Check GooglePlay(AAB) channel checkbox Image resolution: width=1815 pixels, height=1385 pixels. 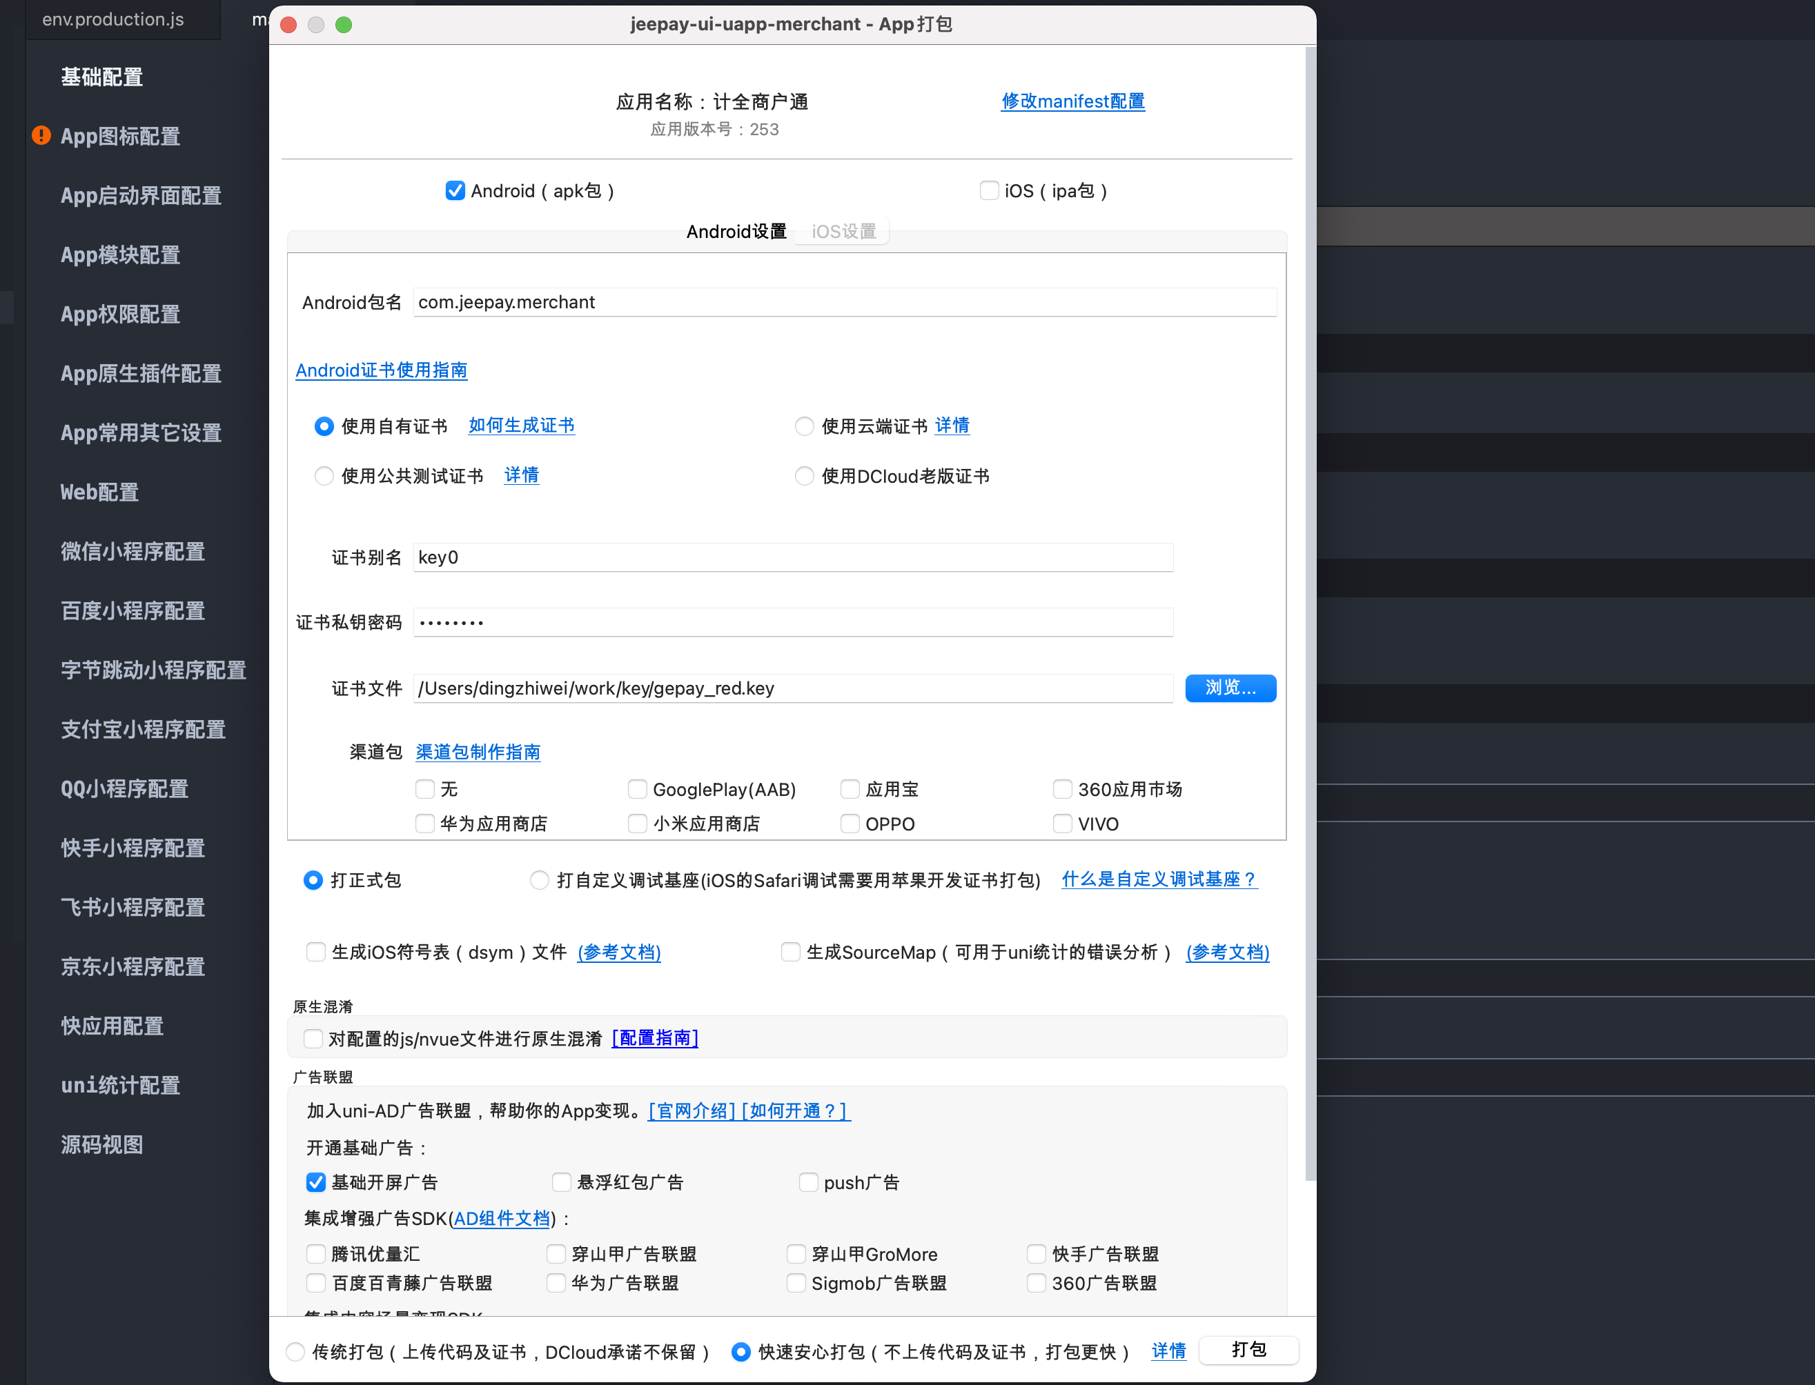(x=638, y=789)
